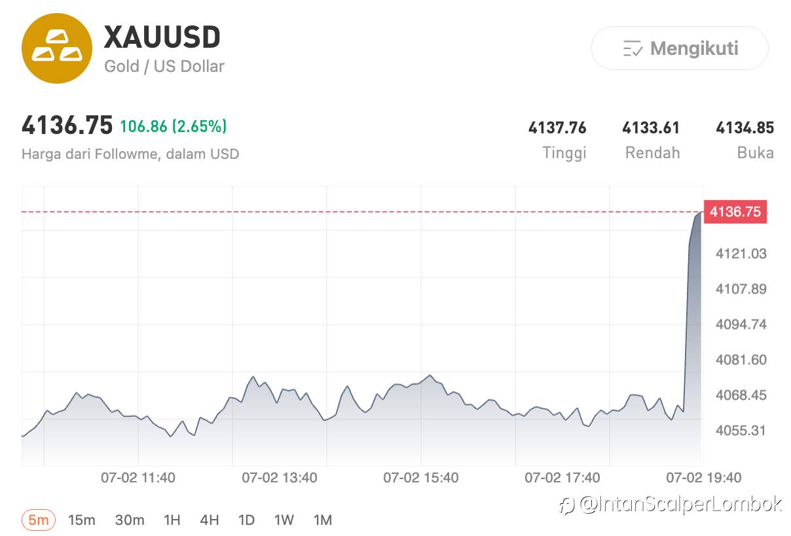Click the checklist icon in Mengikuti button
The height and width of the screenshot is (536, 791).
point(632,49)
